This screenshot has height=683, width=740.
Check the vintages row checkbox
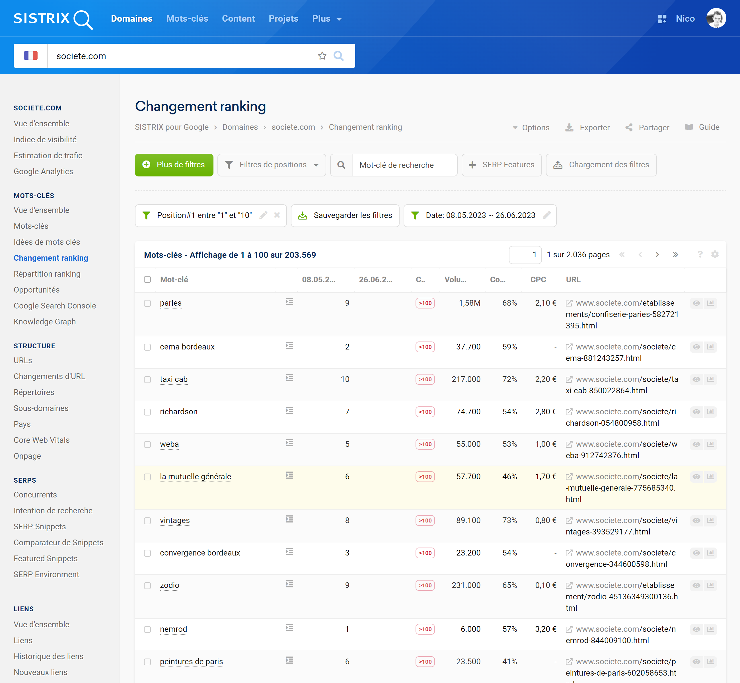[x=147, y=521]
